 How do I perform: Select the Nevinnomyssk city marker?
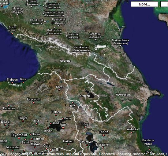(43, 14)
